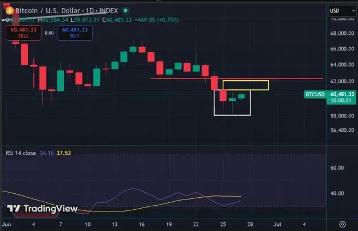This screenshot has width=358, height=231.
Task: Click the 19 date on time axis
Action: [x=169, y=224]
